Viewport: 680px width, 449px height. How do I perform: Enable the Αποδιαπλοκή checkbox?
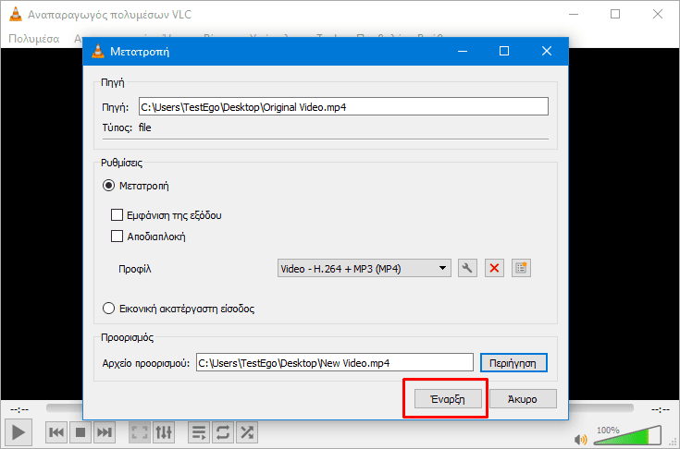(117, 236)
